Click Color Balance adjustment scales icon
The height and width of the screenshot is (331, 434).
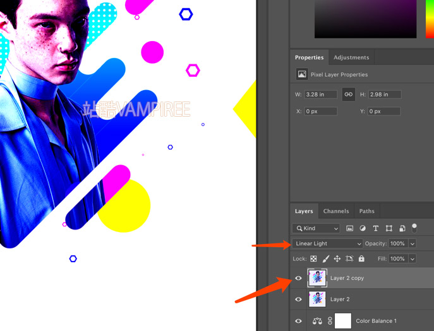coord(317,321)
